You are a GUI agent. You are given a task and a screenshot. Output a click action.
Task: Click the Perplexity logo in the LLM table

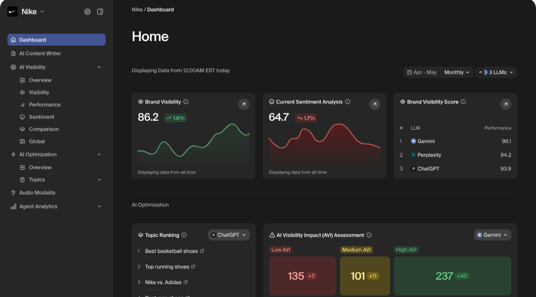click(x=413, y=155)
